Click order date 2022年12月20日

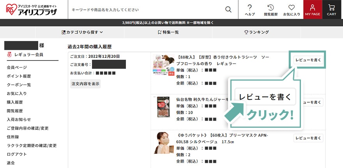pos(104,56)
